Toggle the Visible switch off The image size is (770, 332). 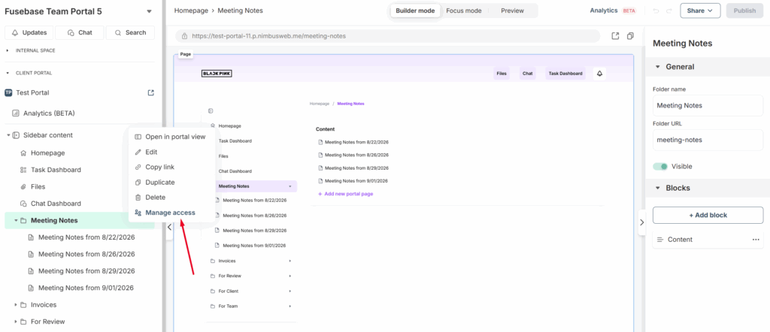(660, 166)
